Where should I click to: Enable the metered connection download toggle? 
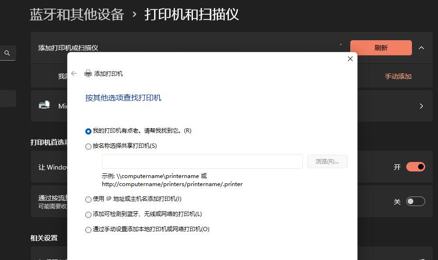[415, 201]
